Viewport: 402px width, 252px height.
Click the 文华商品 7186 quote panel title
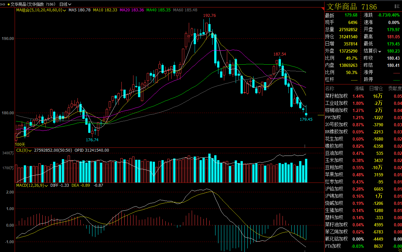coord(351,6)
